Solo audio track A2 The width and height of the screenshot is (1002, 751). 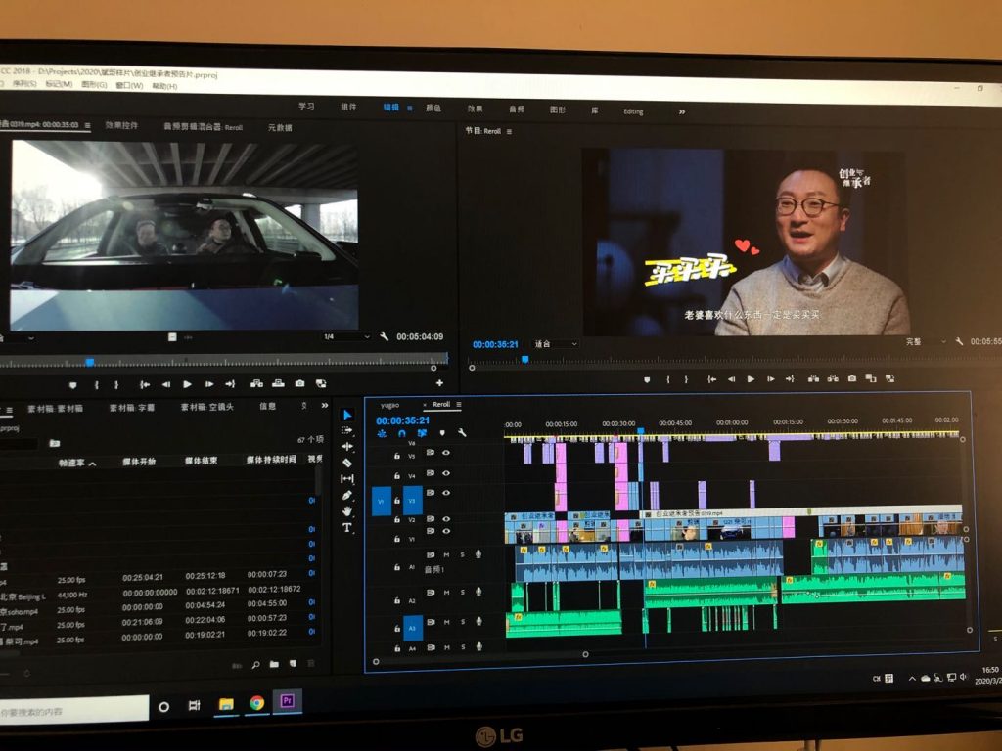[462, 593]
